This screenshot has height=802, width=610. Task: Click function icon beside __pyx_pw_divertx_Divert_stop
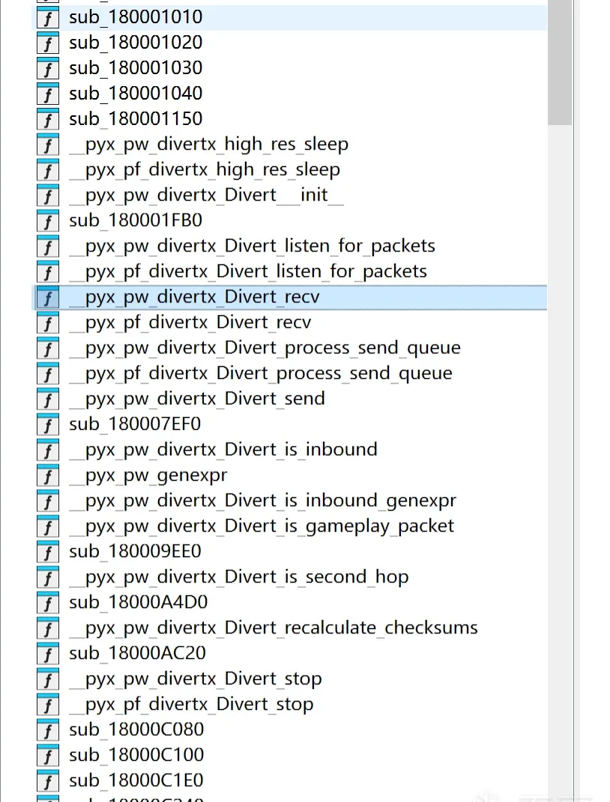(48, 679)
